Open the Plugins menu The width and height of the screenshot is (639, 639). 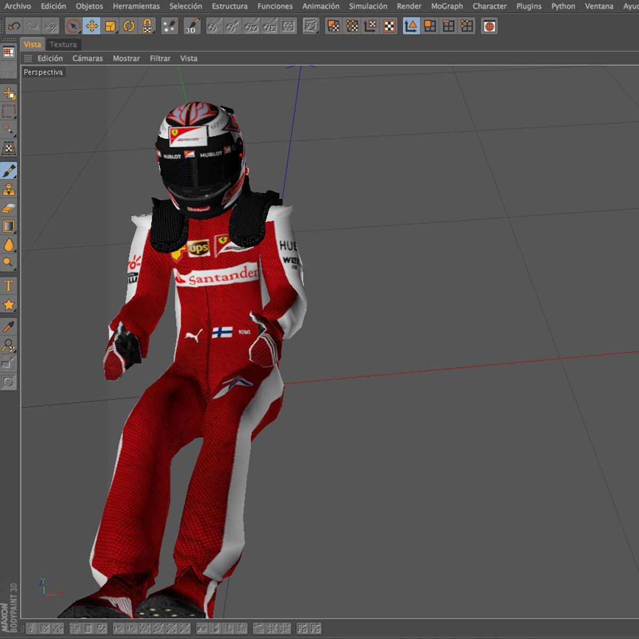[x=529, y=6]
